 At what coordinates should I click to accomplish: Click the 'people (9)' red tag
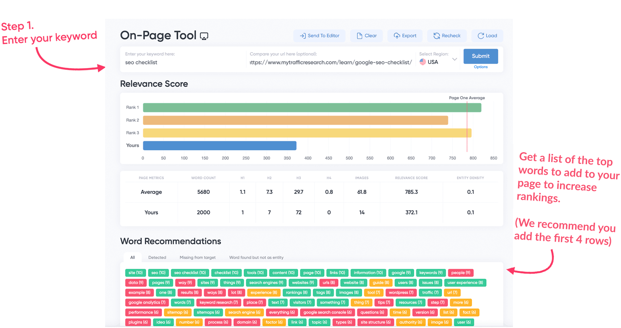(x=461, y=273)
